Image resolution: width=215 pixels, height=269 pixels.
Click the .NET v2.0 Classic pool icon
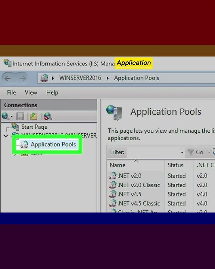(x=113, y=185)
